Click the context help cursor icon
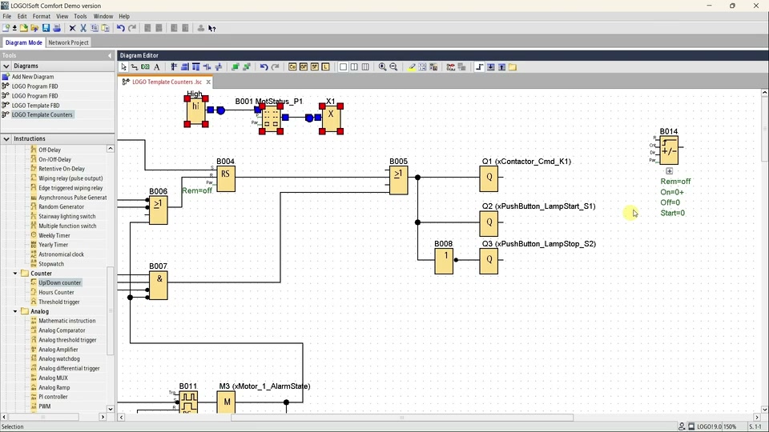 (x=211, y=29)
